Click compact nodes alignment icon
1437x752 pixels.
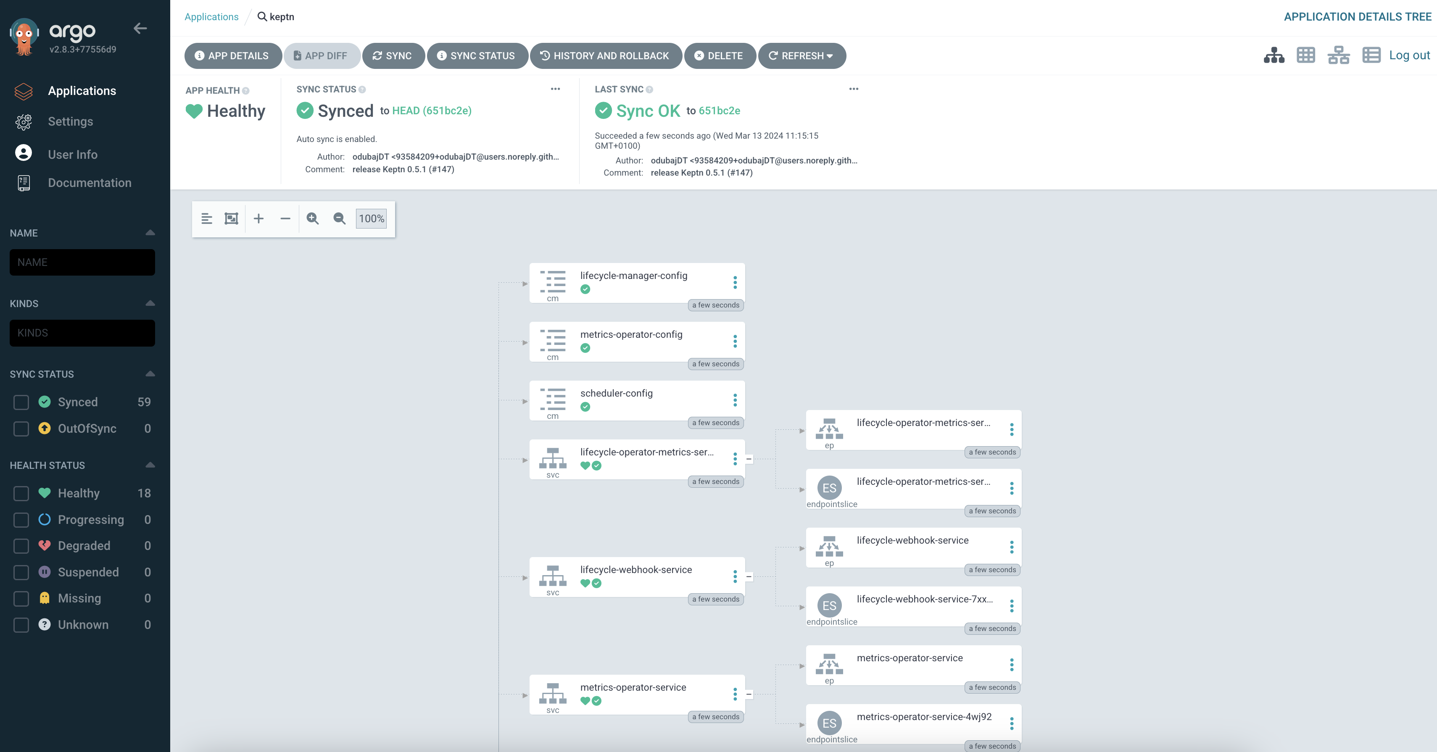click(x=206, y=218)
